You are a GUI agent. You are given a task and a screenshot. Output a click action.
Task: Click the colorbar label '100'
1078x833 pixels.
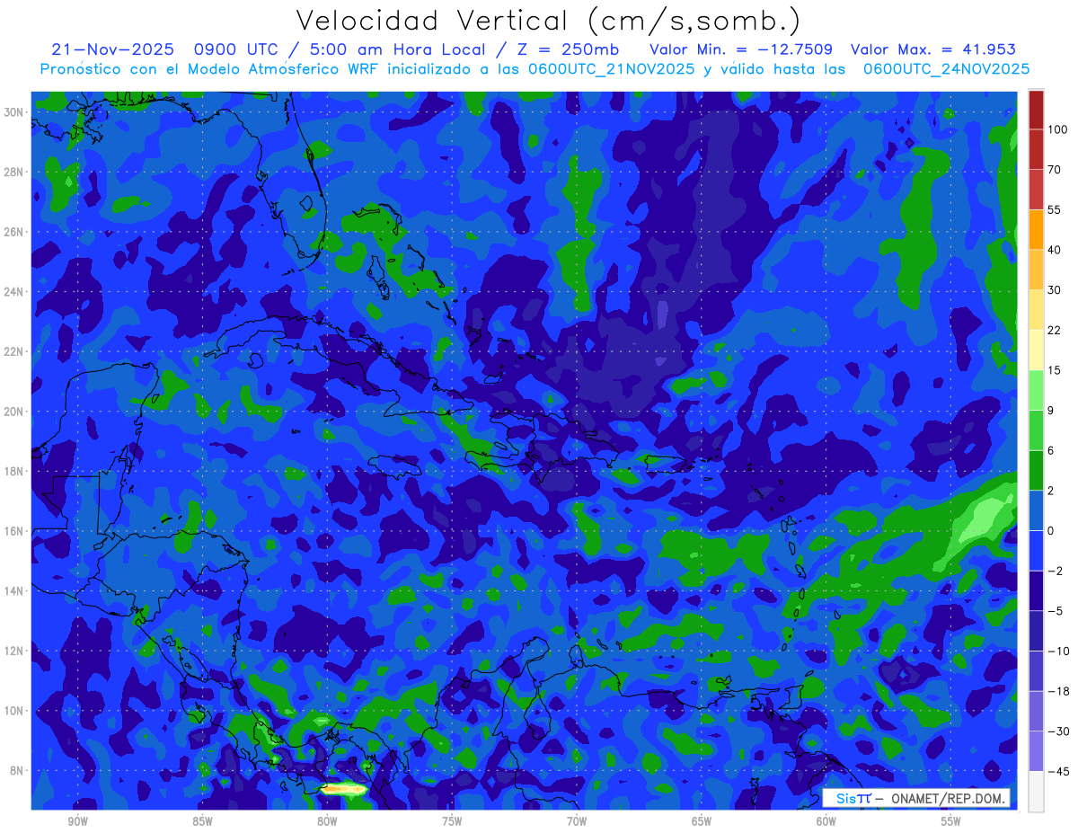click(1057, 129)
